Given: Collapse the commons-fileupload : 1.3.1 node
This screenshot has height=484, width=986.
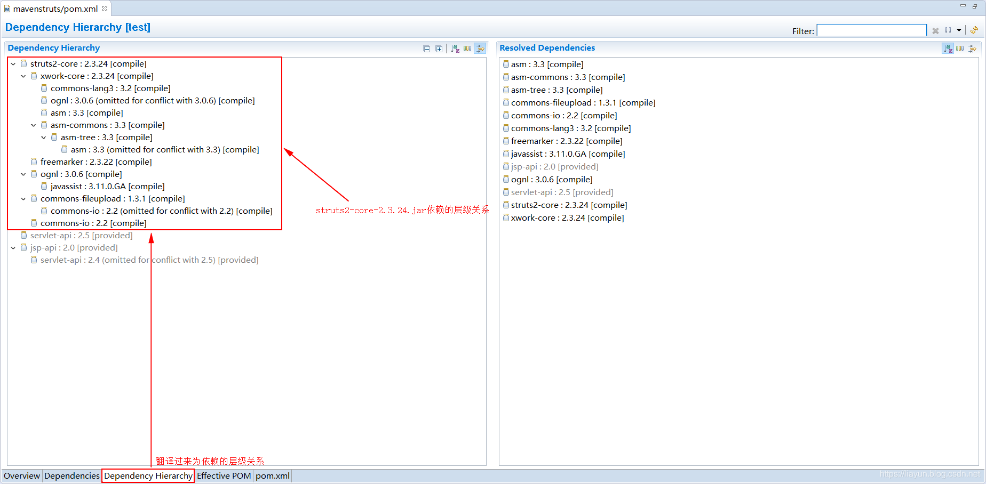Looking at the screenshot, I should [23, 199].
